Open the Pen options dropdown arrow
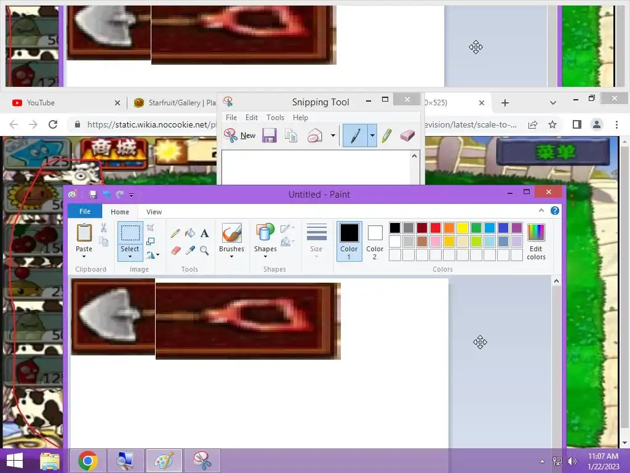This screenshot has width=630, height=473. point(372,135)
